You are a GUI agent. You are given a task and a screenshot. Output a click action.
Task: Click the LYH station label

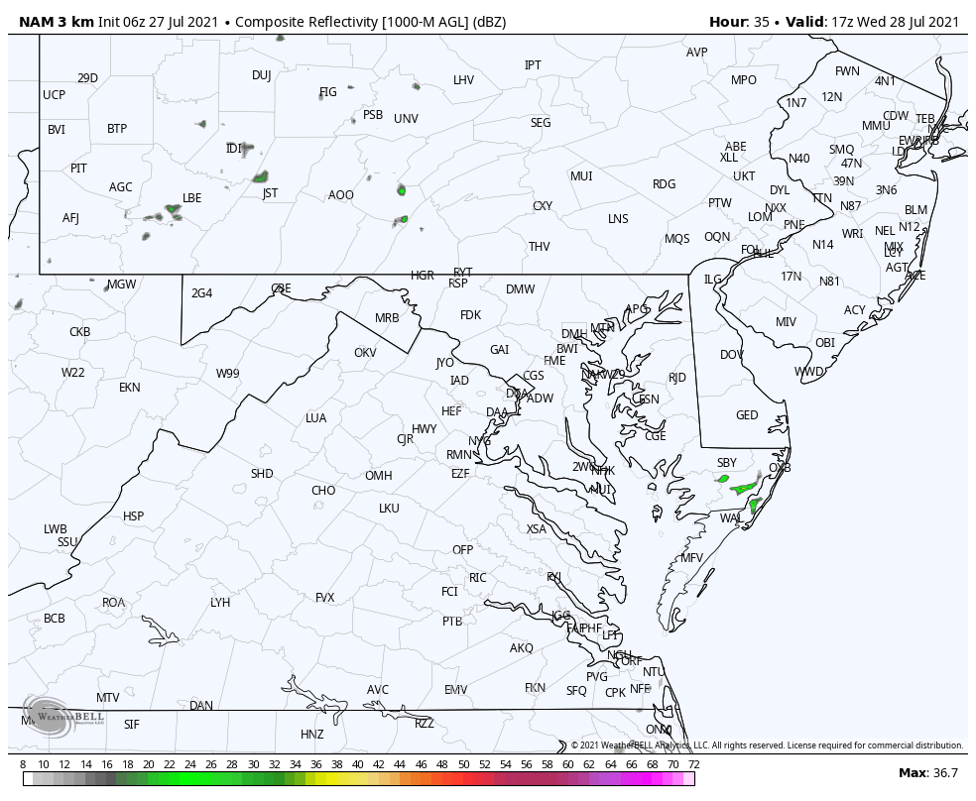220,603
